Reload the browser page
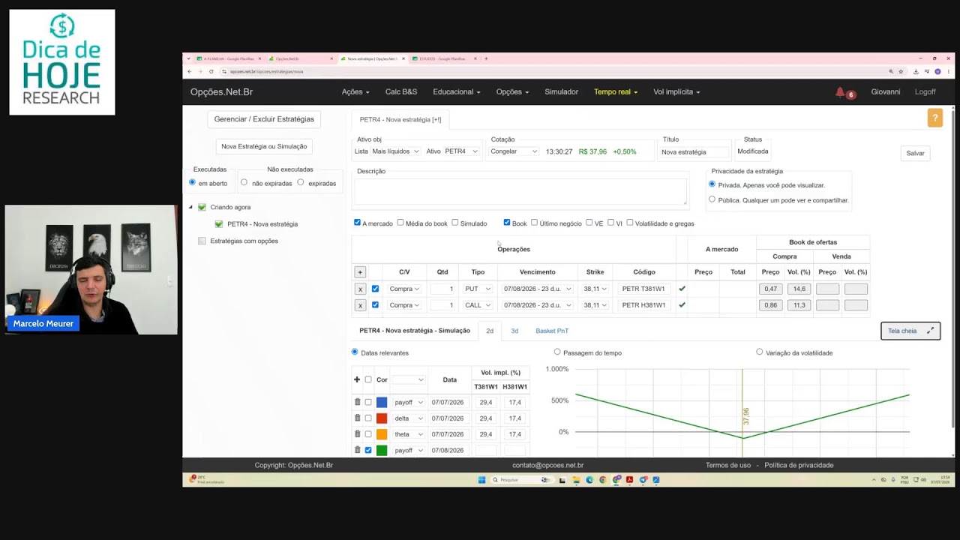The height and width of the screenshot is (540, 960). [211, 71]
